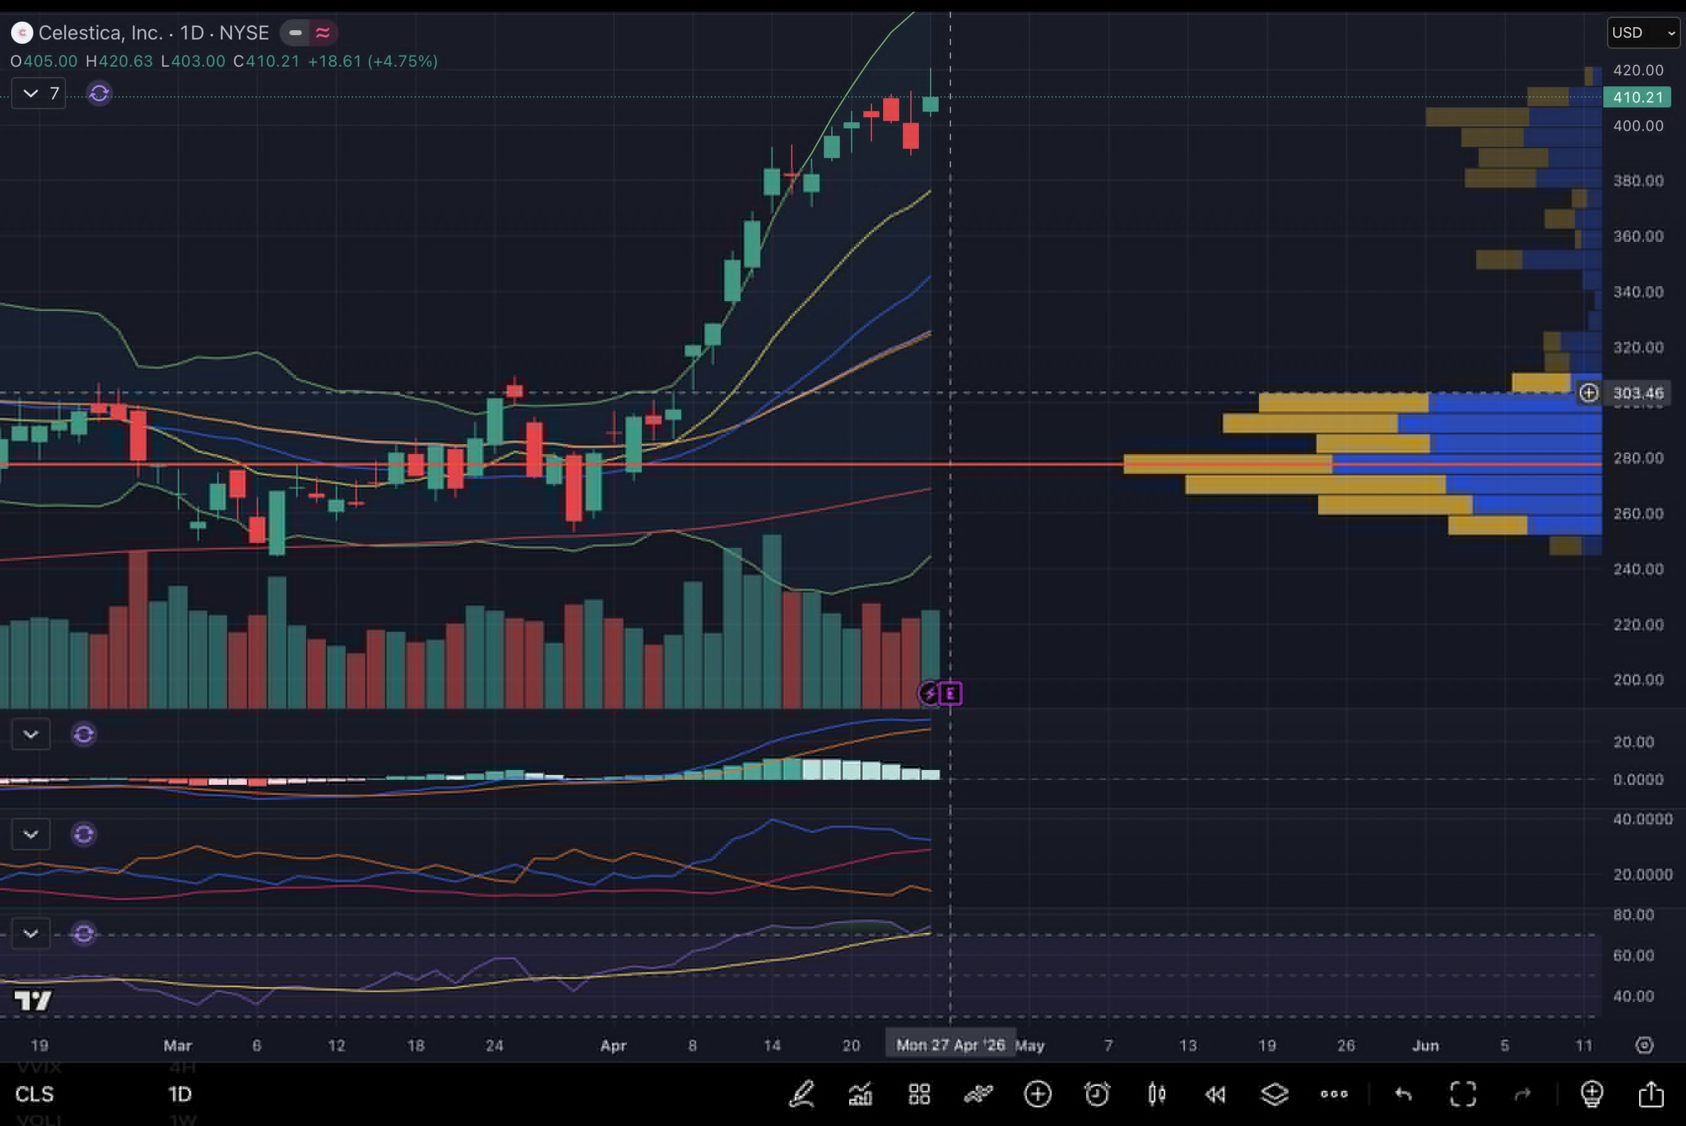Toggle the grey minus pill beside NYSE

click(x=295, y=32)
